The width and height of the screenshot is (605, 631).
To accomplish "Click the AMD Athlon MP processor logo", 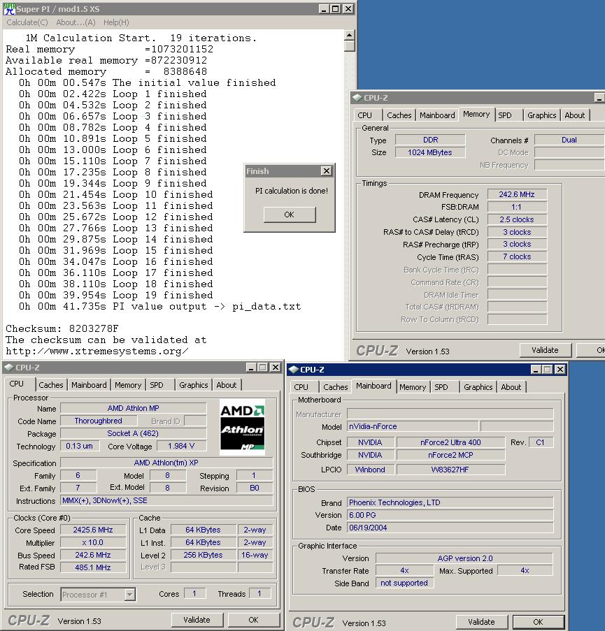I will tap(242, 426).
